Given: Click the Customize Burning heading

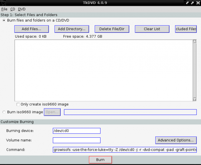Looking at the screenshot, I should (x=17, y=122).
